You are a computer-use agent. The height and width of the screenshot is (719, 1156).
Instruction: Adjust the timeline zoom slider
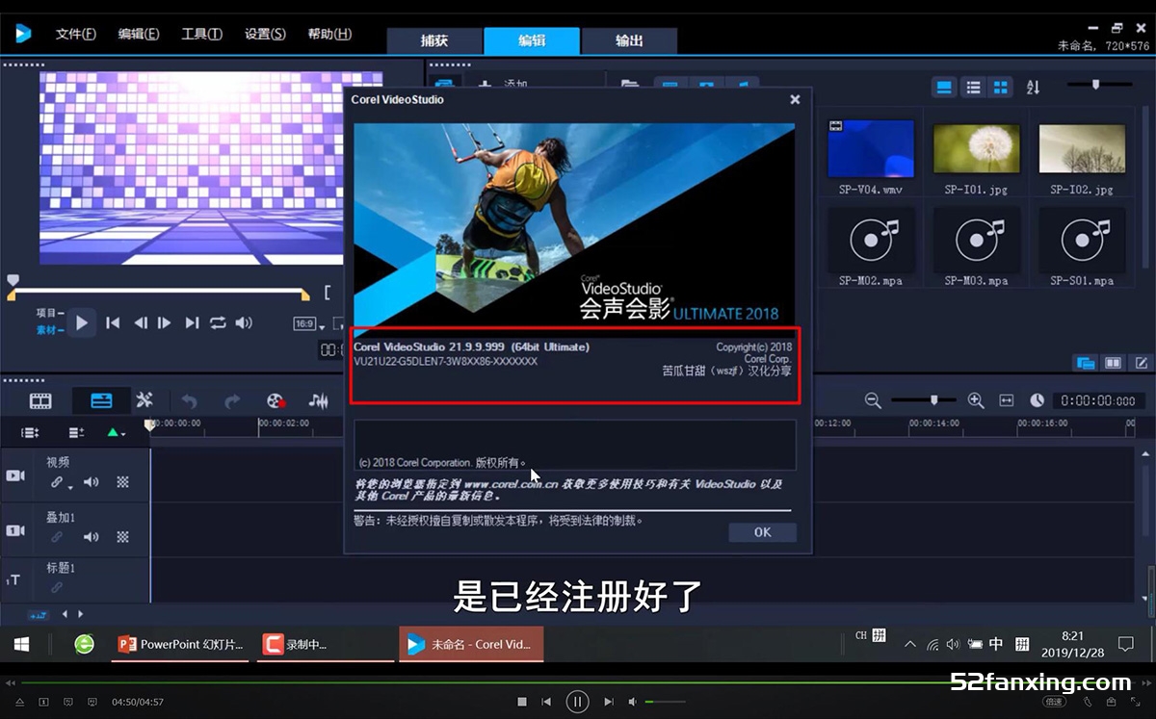pos(925,399)
